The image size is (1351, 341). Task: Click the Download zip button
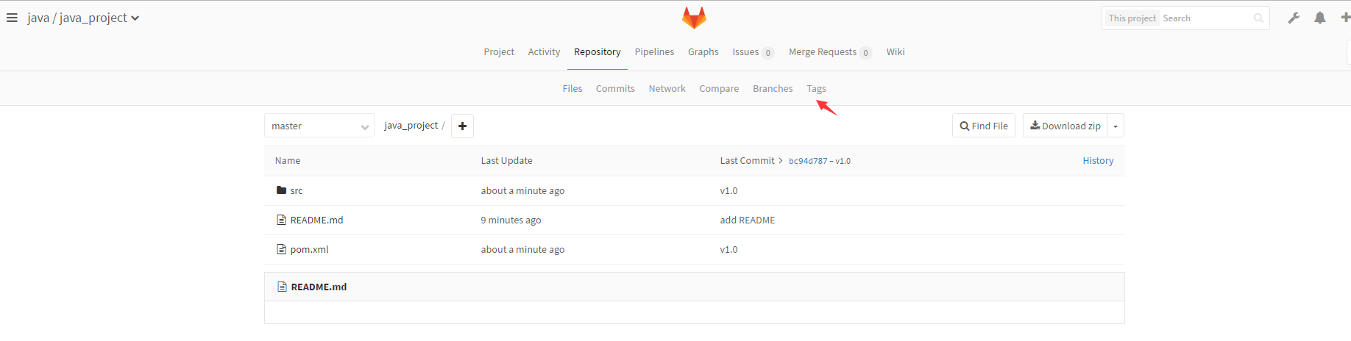(1065, 126)
